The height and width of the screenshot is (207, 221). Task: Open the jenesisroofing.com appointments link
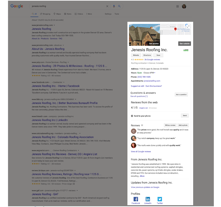152,81
